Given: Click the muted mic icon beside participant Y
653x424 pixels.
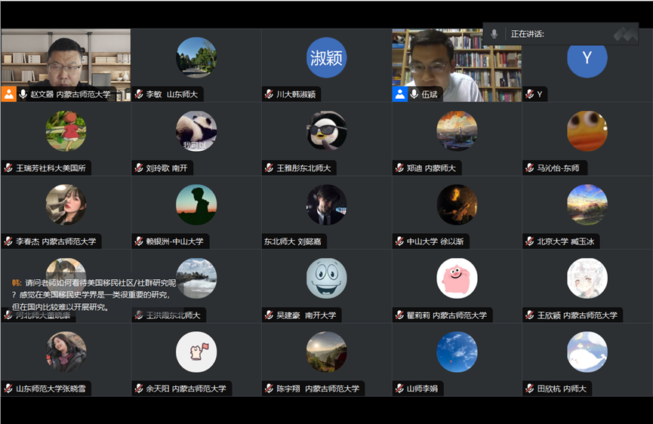Looking at the screenshot, I should tap(530, 94).
